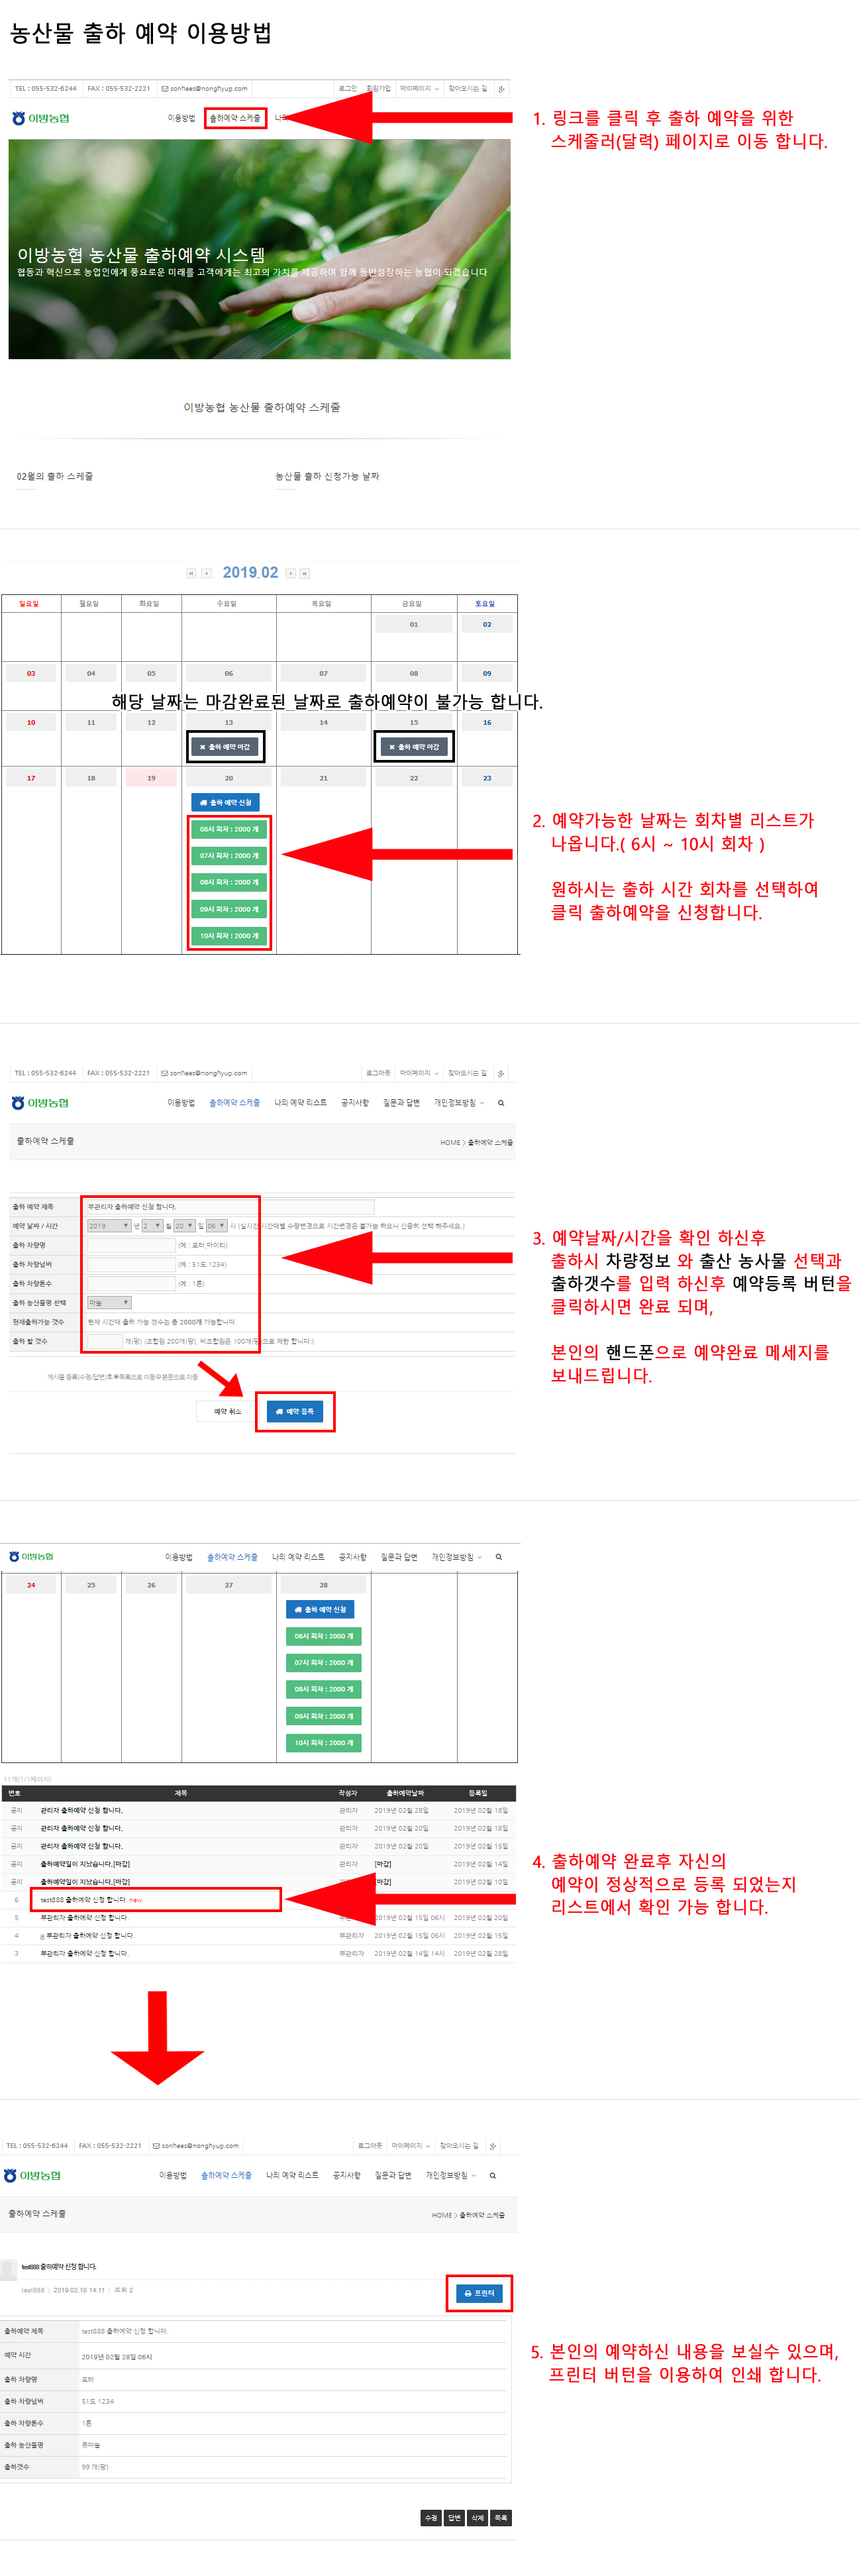
Task: Click search icon in detail page header
Action: (493, 2175)
